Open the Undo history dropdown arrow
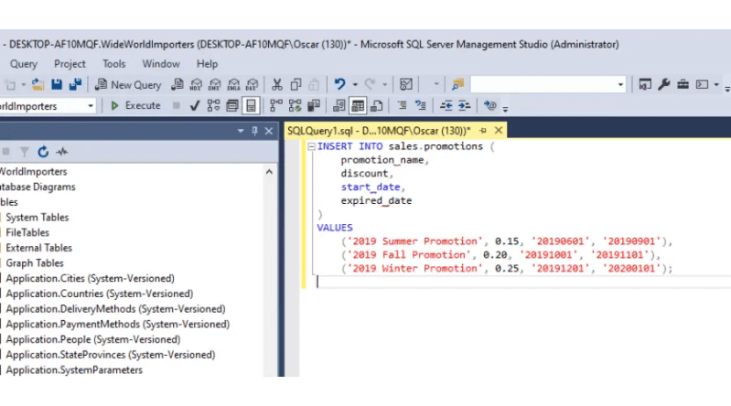The width and height of the screenshot is (731, 406). 355,85
